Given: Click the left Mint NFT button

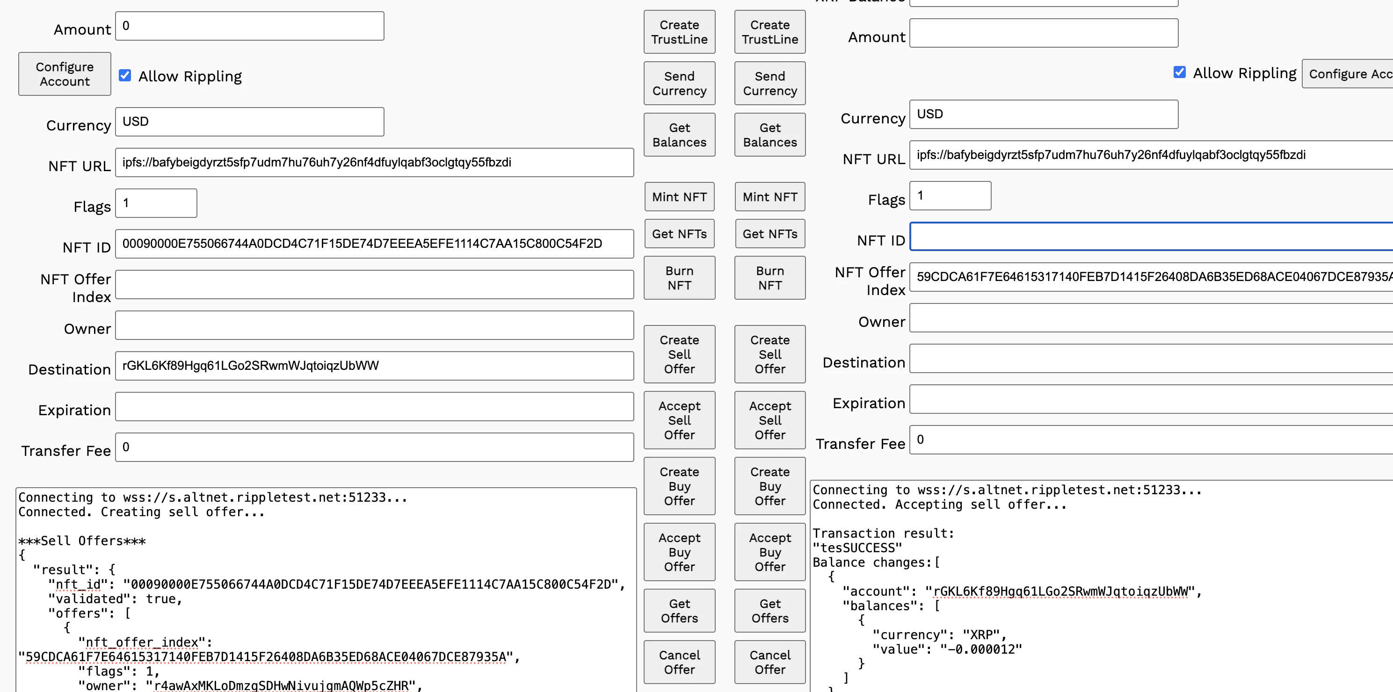Looking at the screenshot, I should pos(679,197).
